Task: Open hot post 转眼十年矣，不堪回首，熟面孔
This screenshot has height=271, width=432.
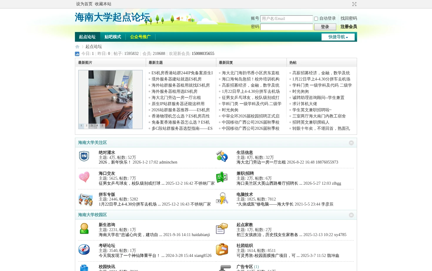Action: [321, 128]
